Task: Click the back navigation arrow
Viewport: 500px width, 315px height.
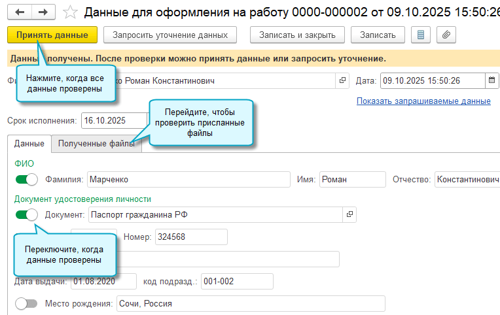Action: [19, 12]
